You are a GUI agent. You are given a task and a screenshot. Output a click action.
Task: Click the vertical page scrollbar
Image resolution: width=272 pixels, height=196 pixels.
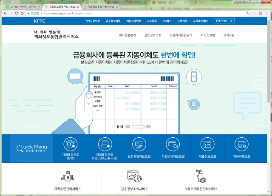269,61
